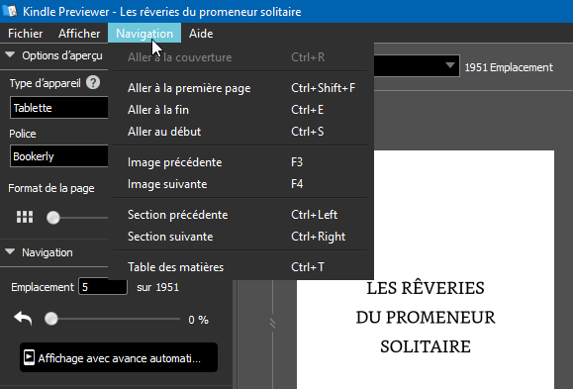The image size is (573, 389).
Task: Open the Tablette device type dropdown
Action: [58, 108]
